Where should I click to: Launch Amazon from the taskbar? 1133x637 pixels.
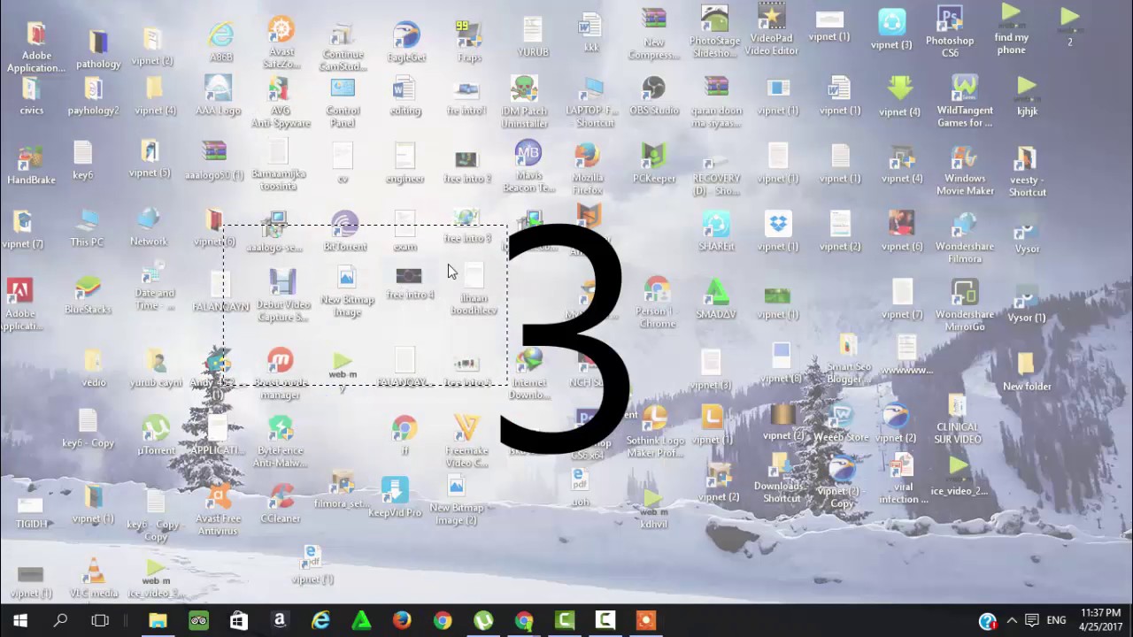tap(280, 621)
